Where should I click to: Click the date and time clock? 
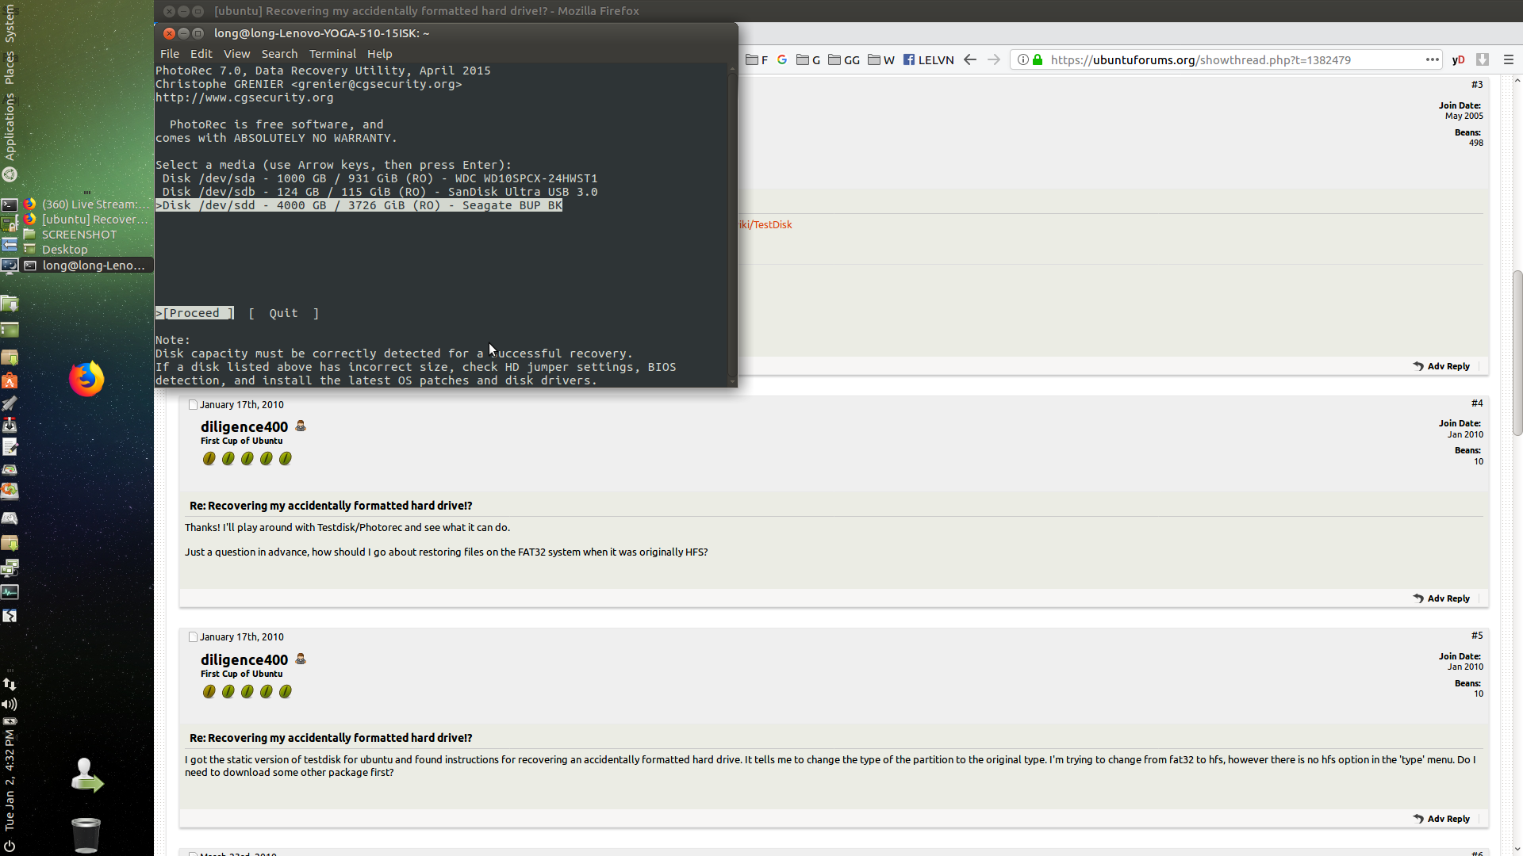click(10, 781)
